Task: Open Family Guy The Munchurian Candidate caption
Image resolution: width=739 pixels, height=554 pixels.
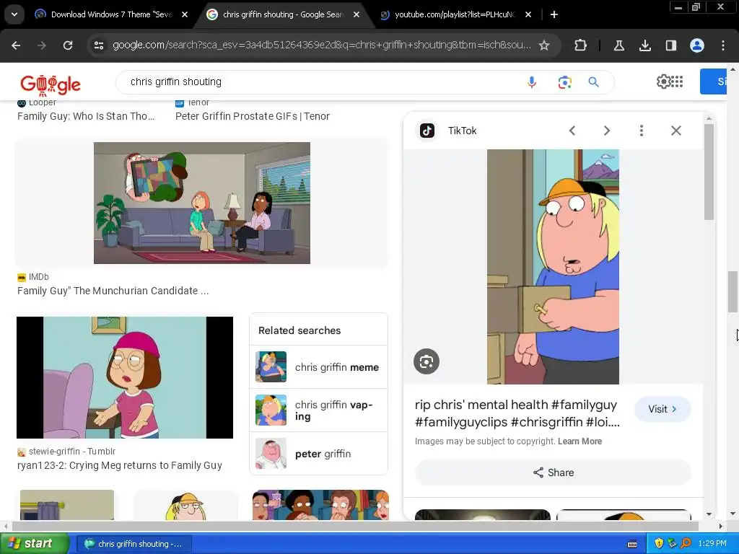Action: coord(113,291)
